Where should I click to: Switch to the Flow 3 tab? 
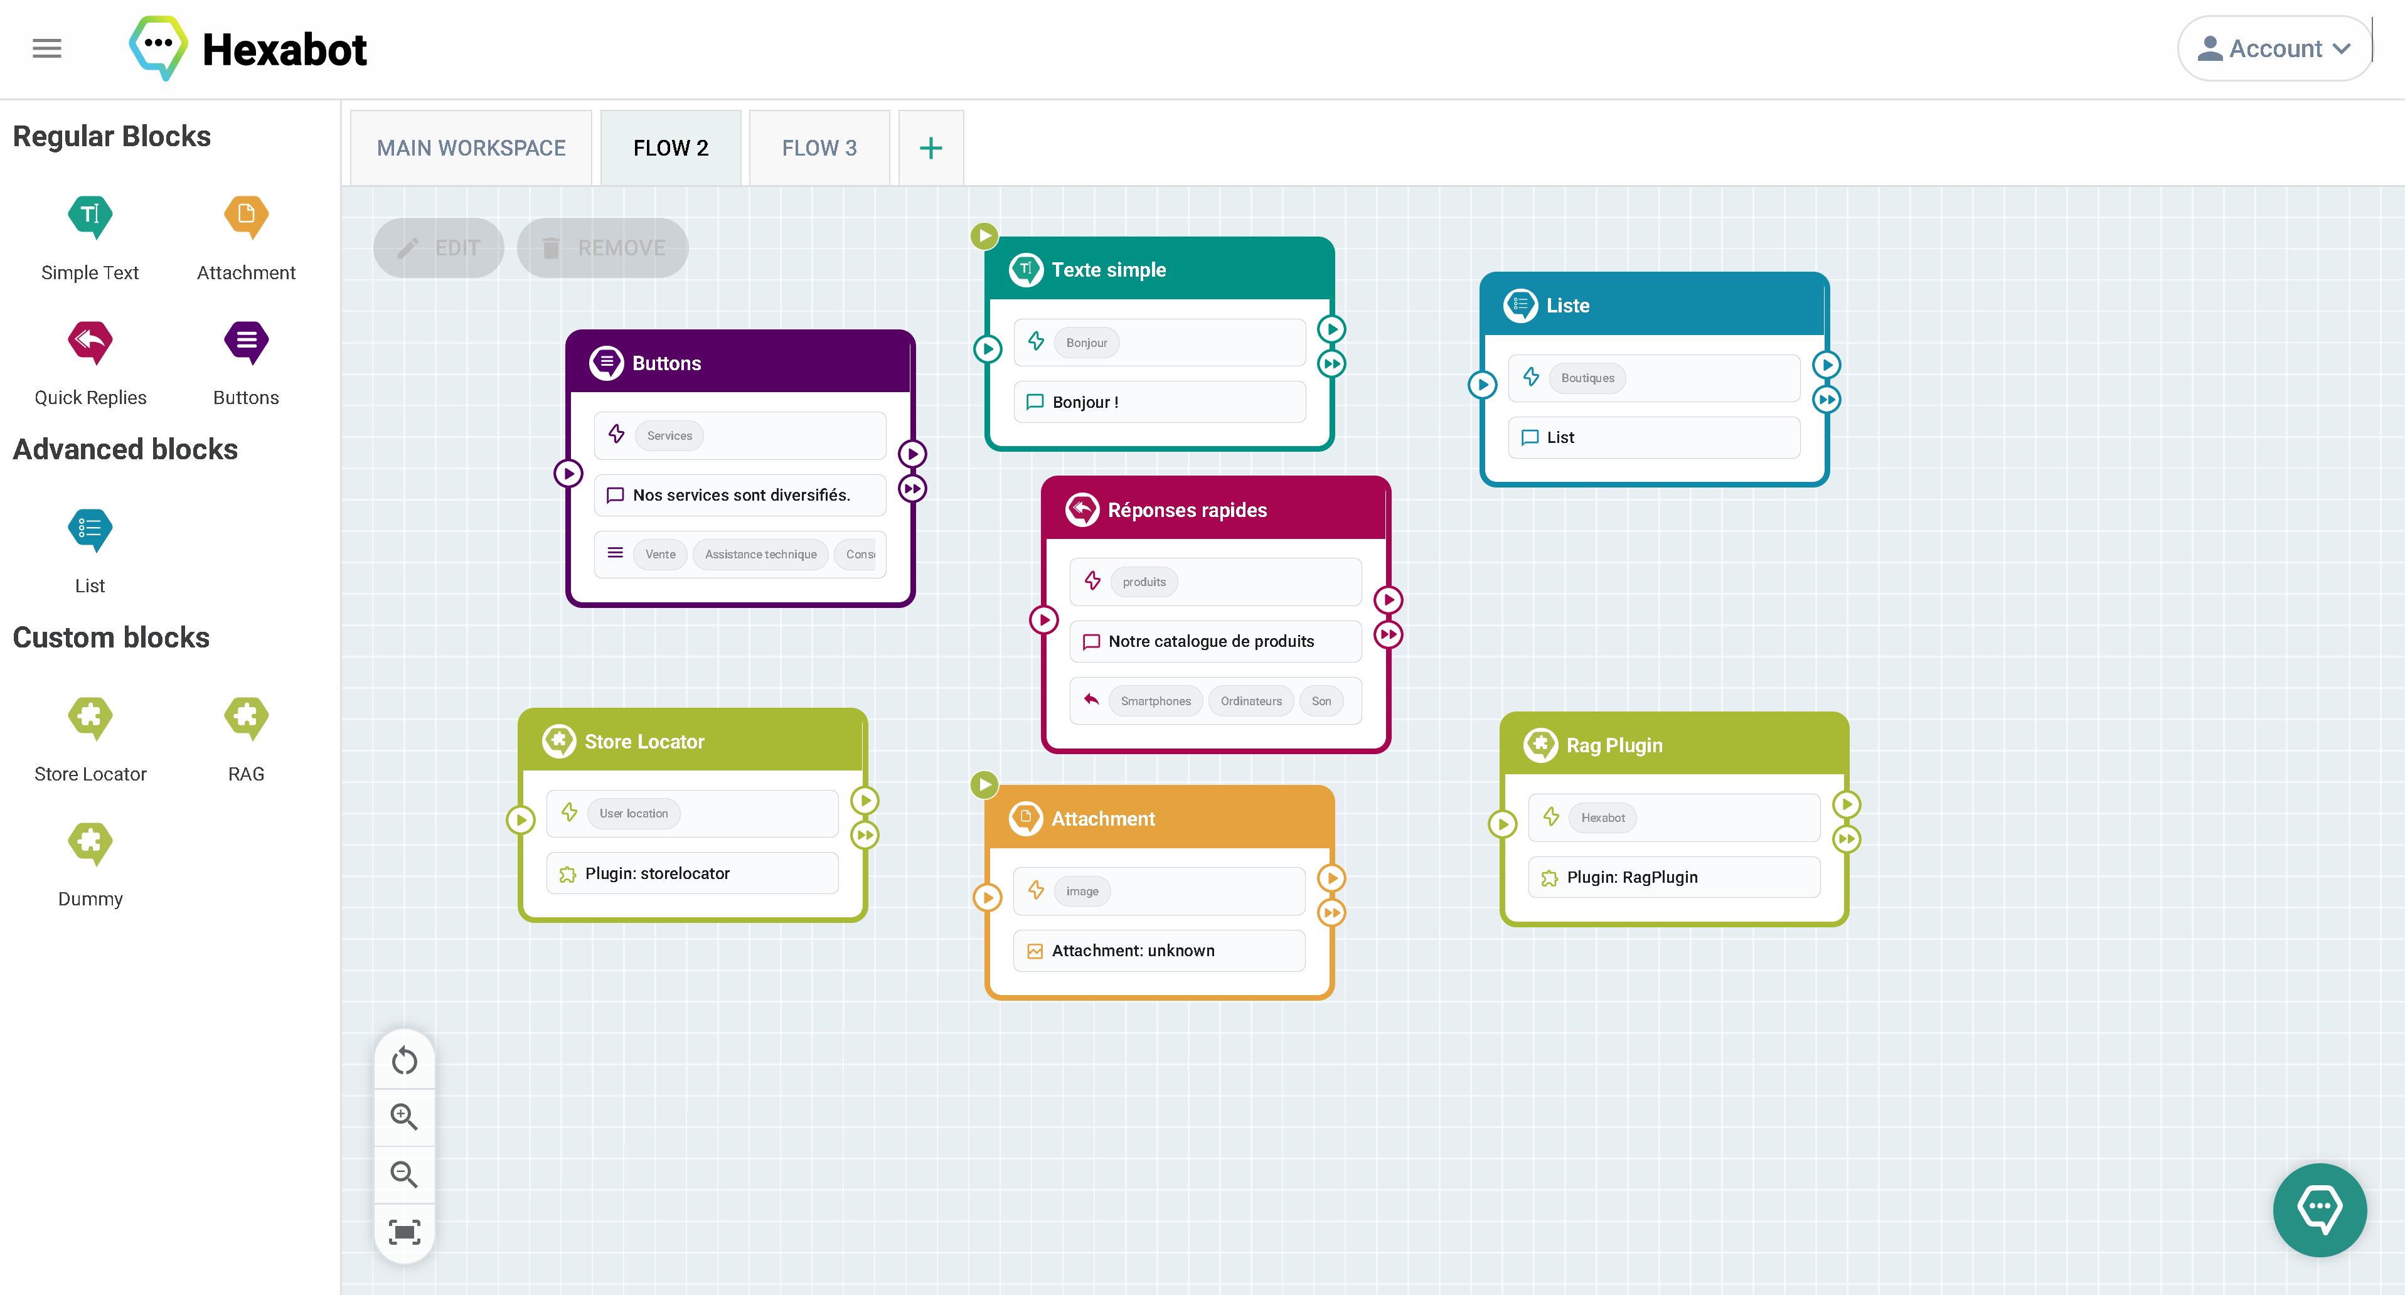819,147
